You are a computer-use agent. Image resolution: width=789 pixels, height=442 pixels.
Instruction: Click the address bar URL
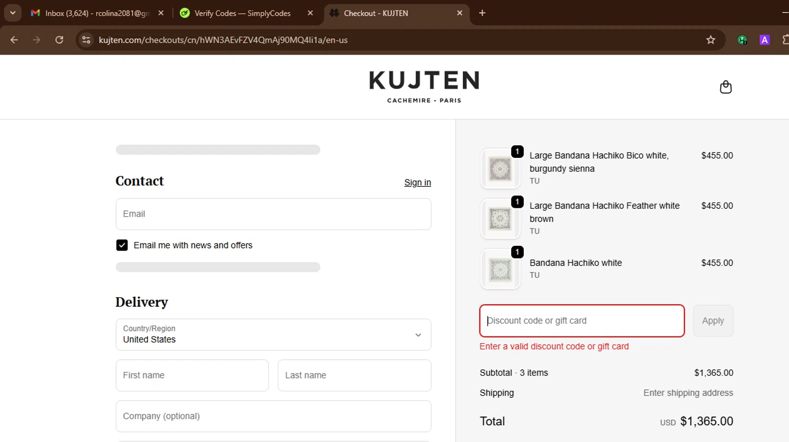[223, 40]
